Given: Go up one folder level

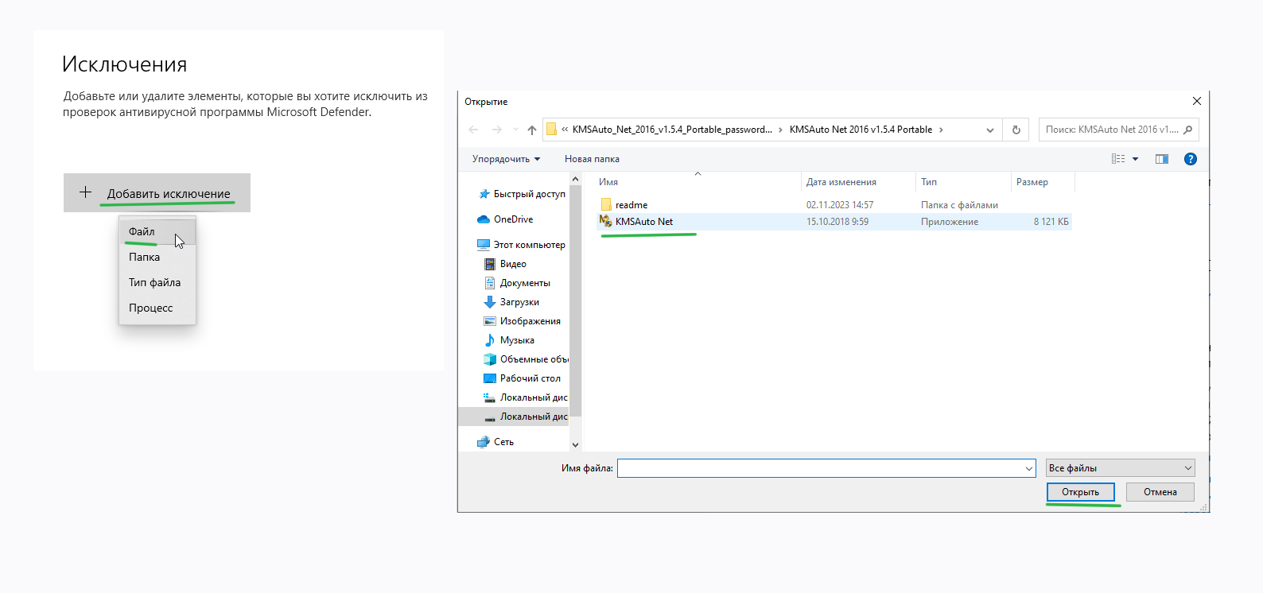Looking at the screenshot, I should pyautogui.click(x=532, y=130).
